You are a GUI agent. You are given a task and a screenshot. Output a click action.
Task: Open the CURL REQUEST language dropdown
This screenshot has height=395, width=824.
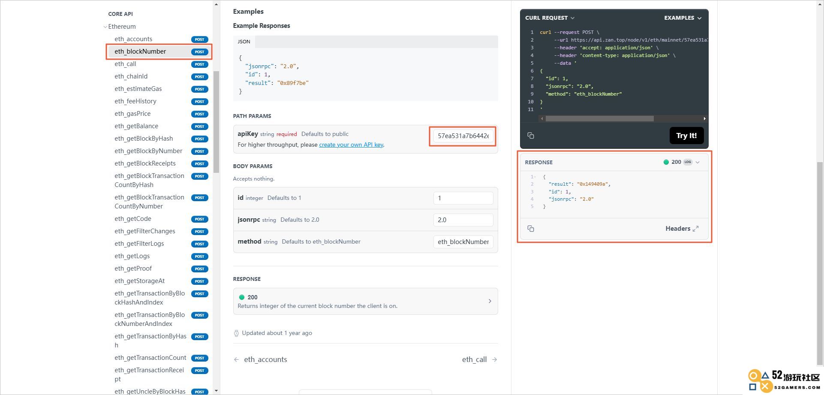point(550,18)
